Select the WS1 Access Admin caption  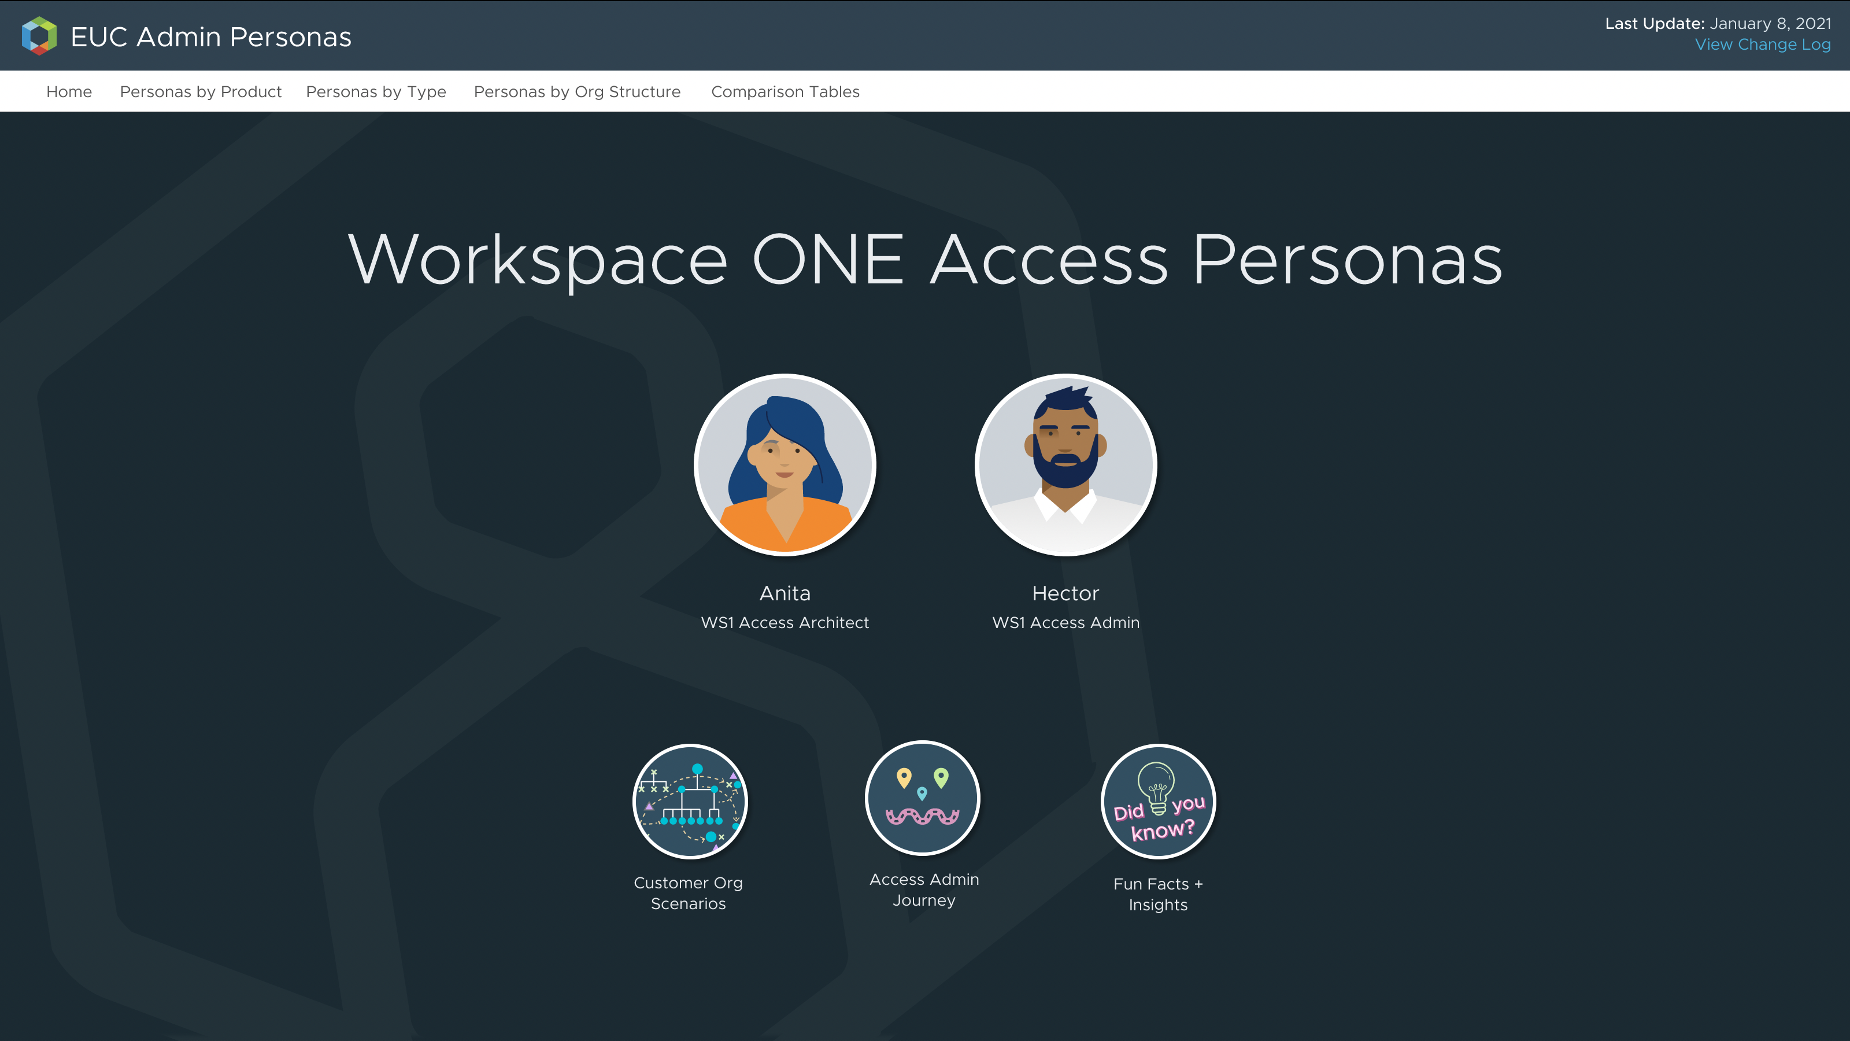pos(1065,623)
